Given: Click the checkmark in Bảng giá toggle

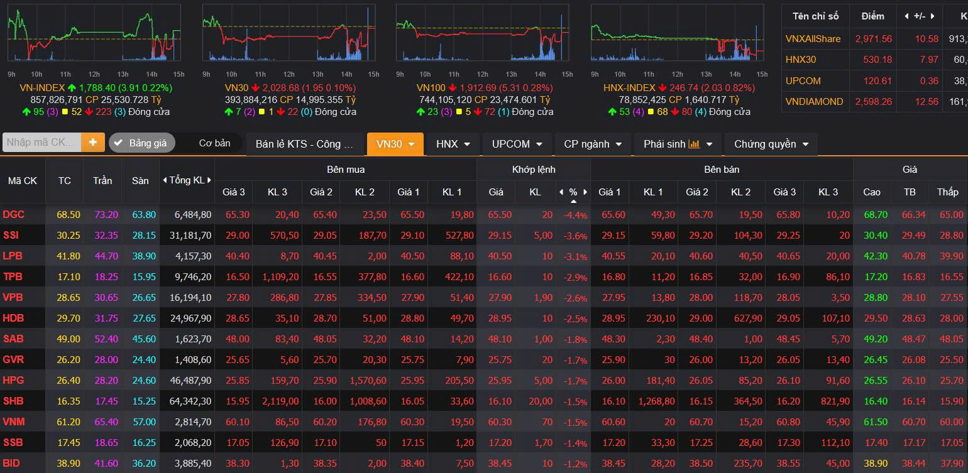Looking at the screenshot, I should point(118,143).
